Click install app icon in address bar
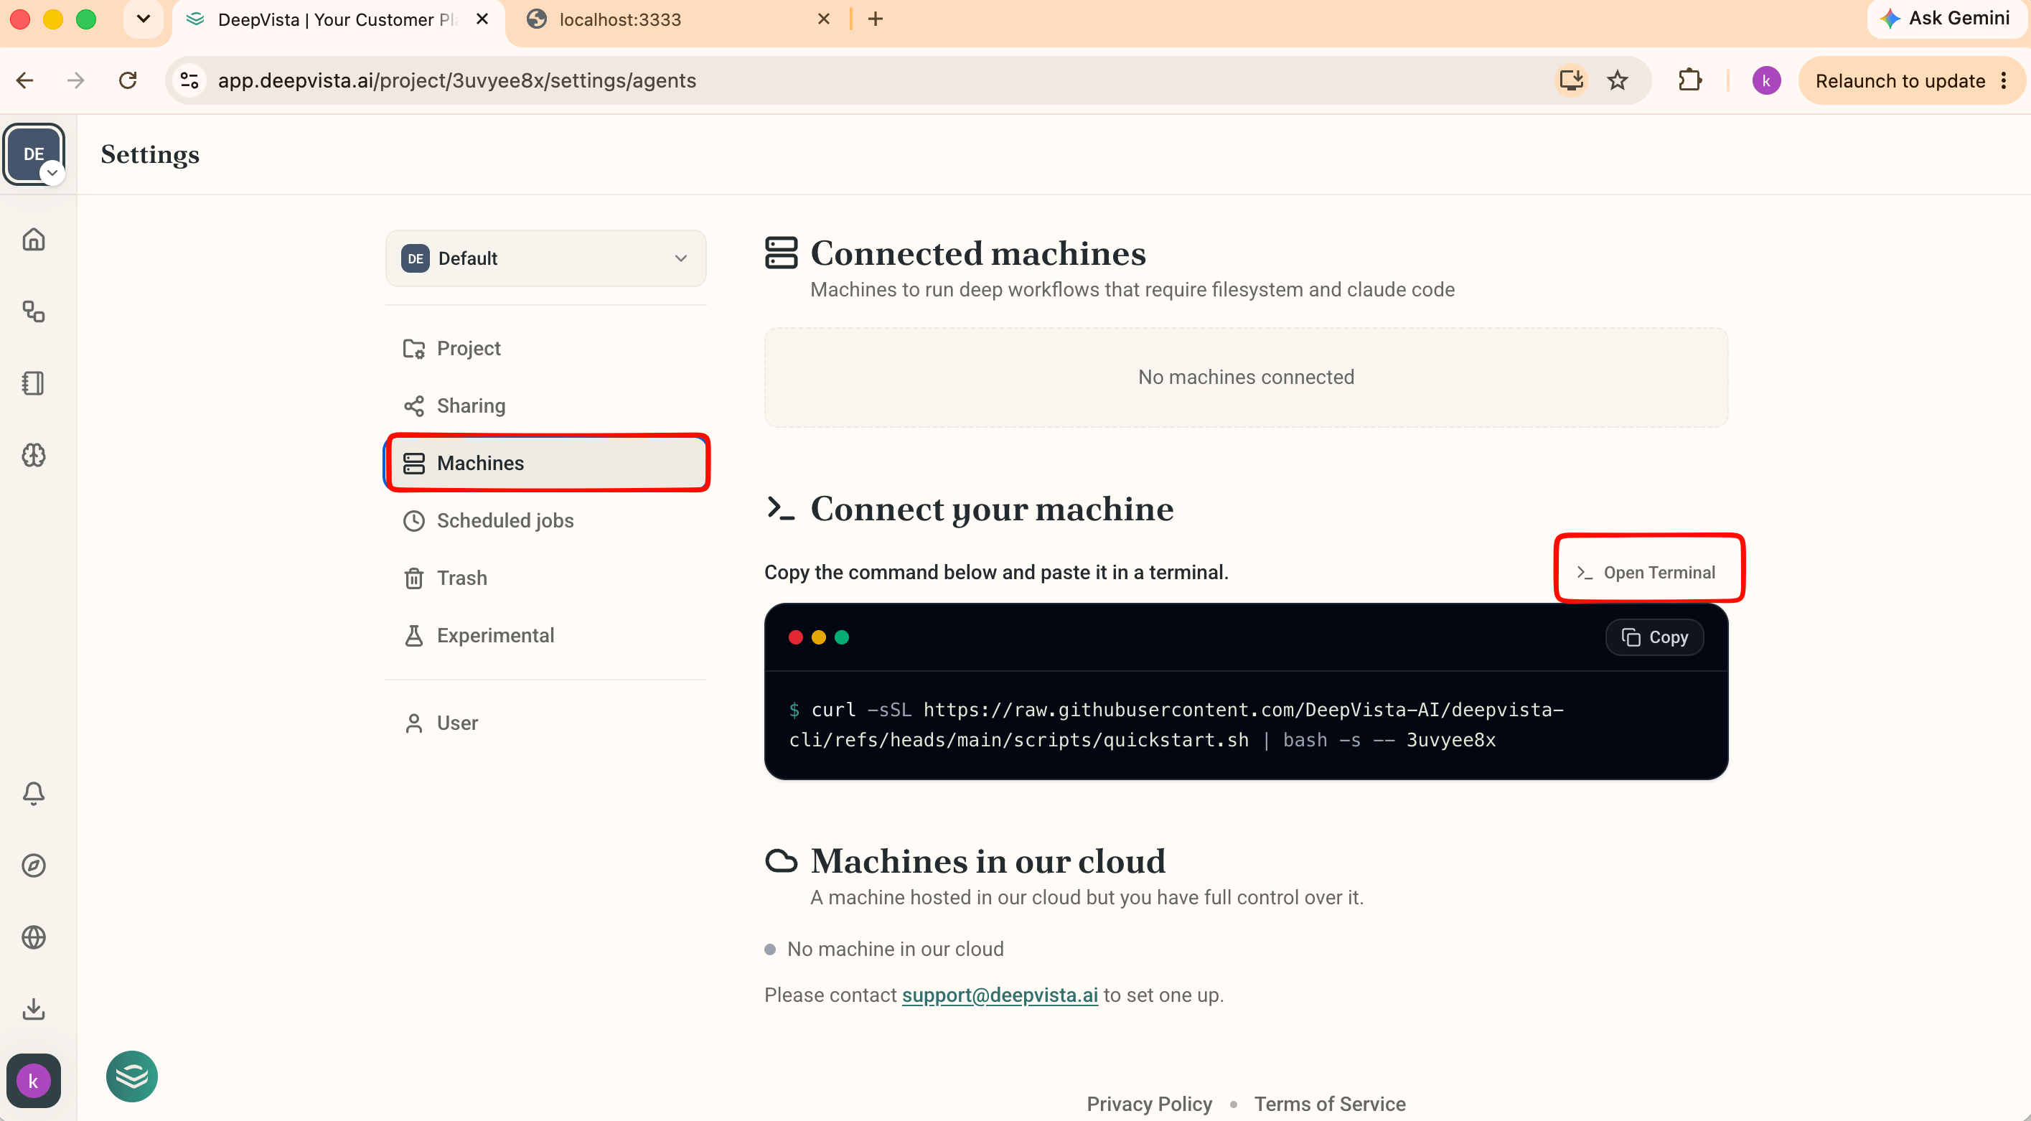Image resolution: width=2031 pixels, height=1121 pixels. (x=1570, y=80)
